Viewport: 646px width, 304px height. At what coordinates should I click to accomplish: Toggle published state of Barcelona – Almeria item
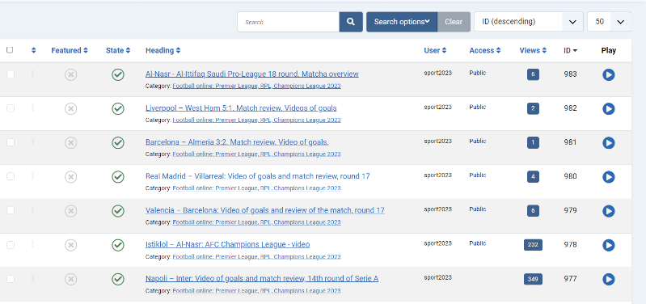point(118,143)
